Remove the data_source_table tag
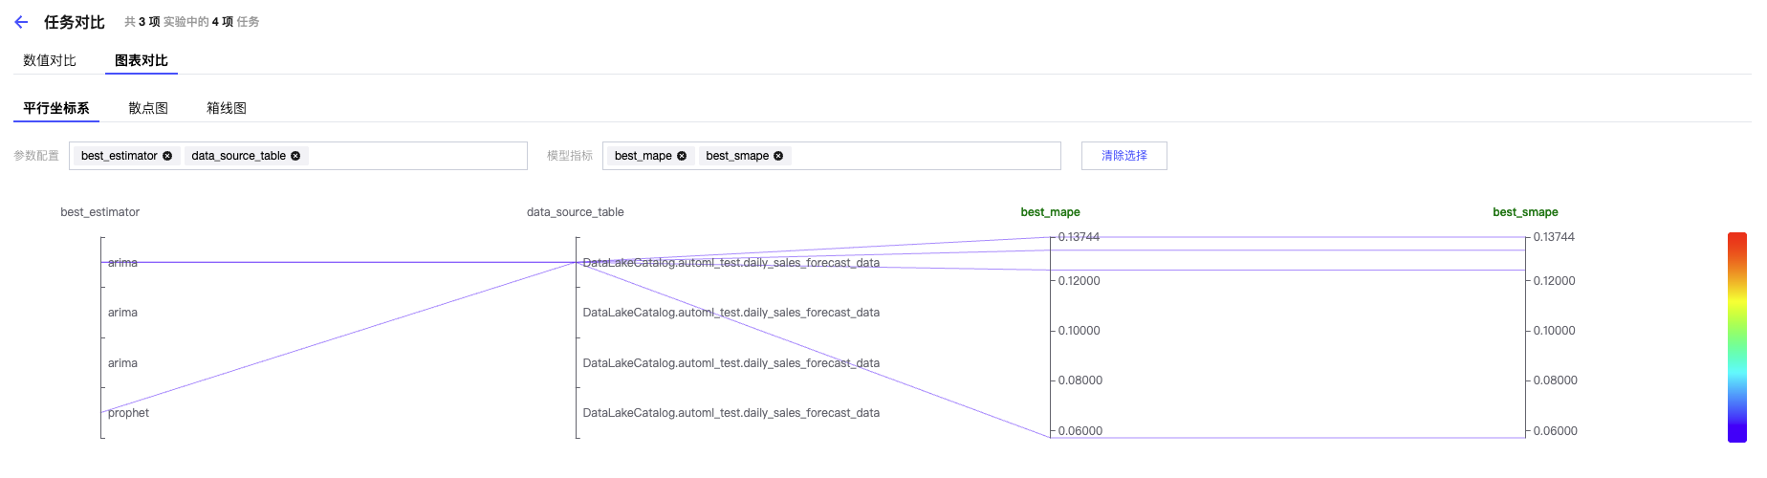The width and height of the screenshot is (1767, 478). pos(295,156)
